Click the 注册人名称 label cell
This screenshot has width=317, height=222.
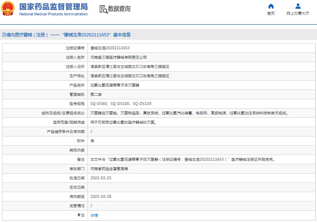[x=45, y=57]
